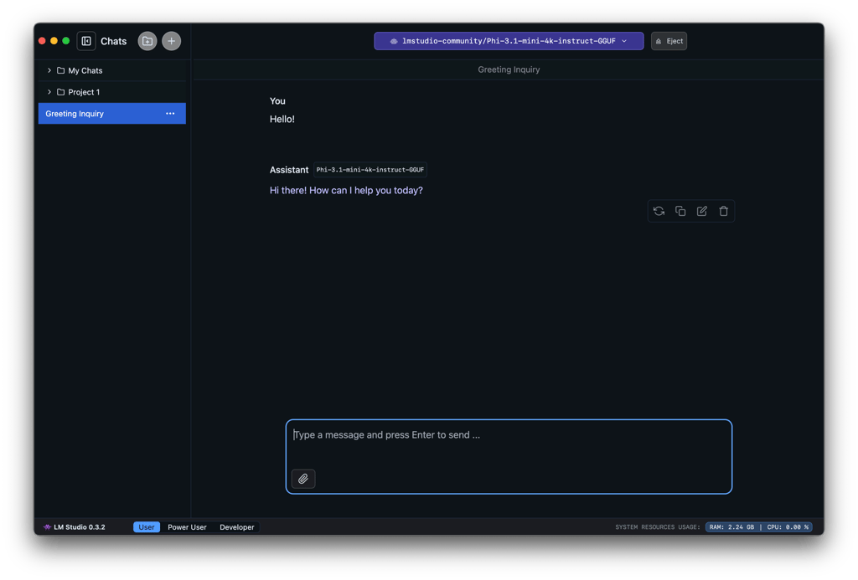Eject the loaded model
The width and height of the screenshot is (858, 580).
coord(669,41)
